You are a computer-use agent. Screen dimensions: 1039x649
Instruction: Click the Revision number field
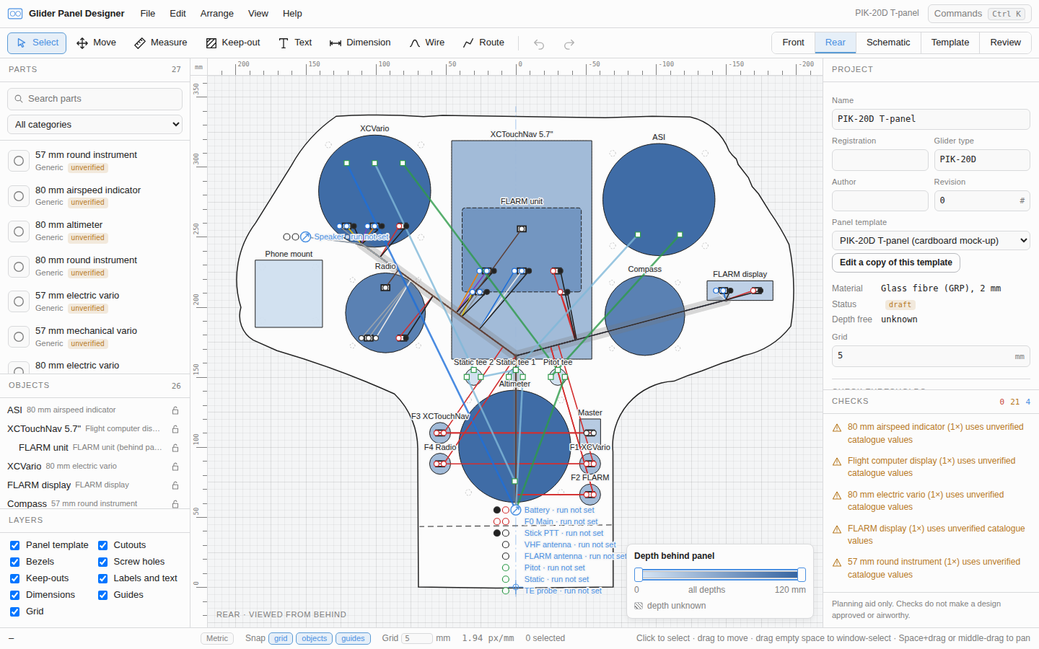pos(982,200)
